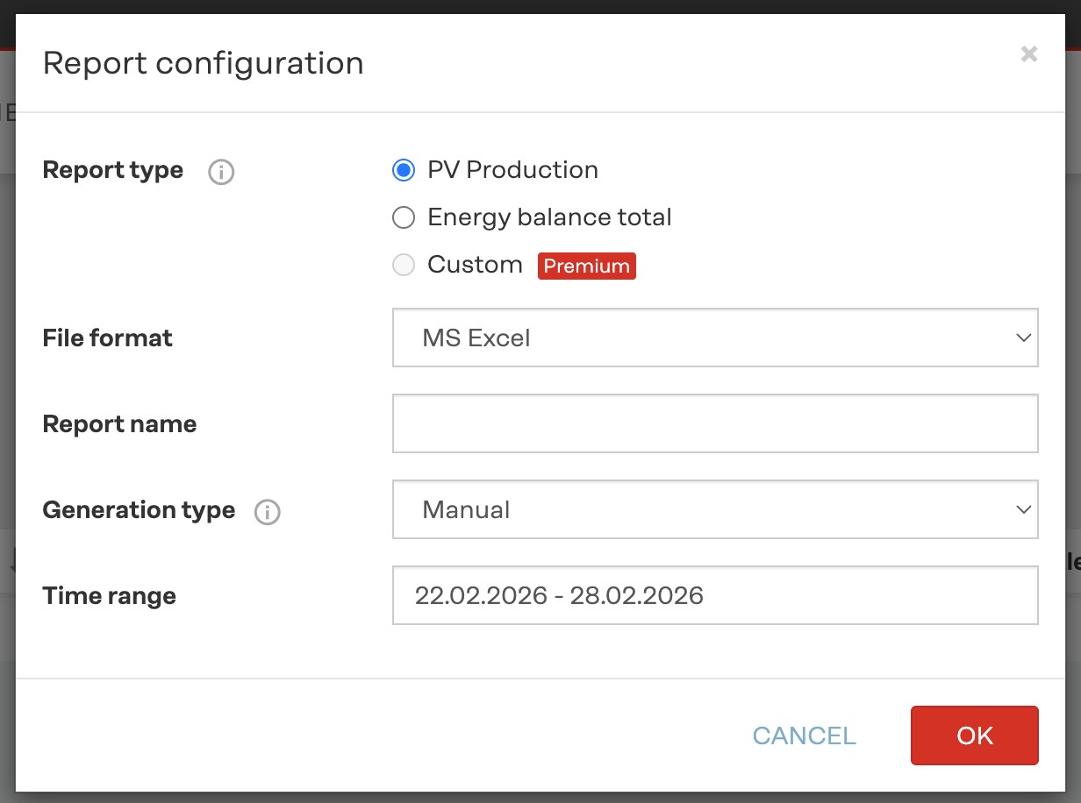
Task: Click the 'Energy balance total' label text
Action: (x=549, y=217)
